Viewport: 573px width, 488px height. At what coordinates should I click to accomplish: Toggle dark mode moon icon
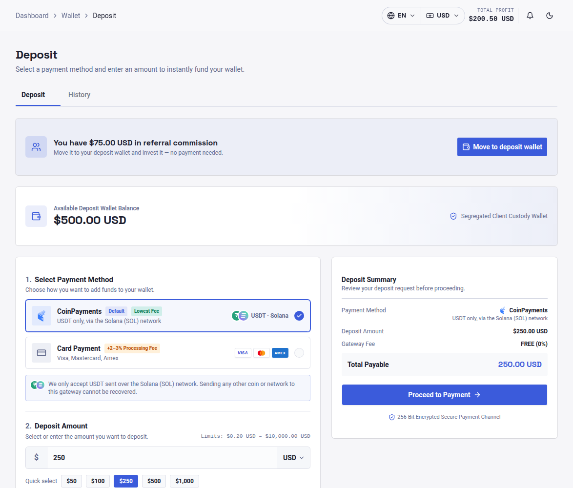coord(549,16)
